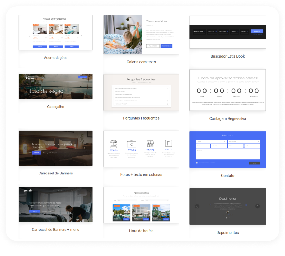Click RESERVE button in Carrossel de Banners preview
The height and width of the screenshot is (256, 285).
(36, 153)
